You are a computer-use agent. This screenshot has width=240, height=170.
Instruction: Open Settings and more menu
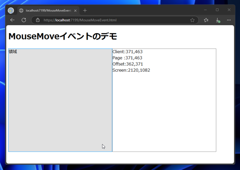coord(229,20)
